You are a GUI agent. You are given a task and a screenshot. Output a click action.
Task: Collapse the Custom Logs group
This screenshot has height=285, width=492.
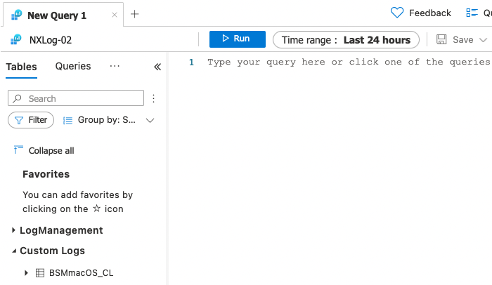point(15,251)
